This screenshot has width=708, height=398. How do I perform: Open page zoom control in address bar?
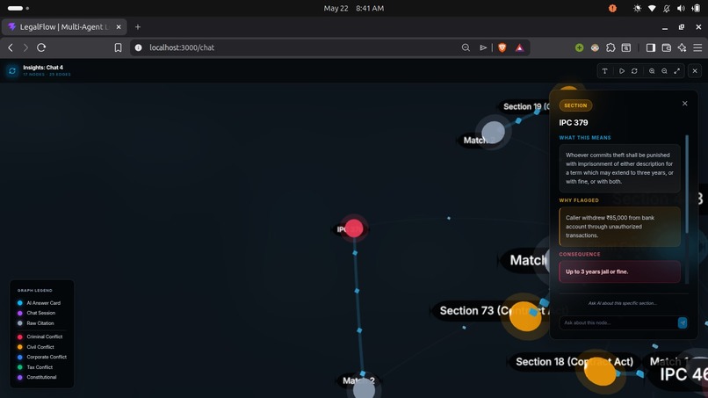pos(466,47)
